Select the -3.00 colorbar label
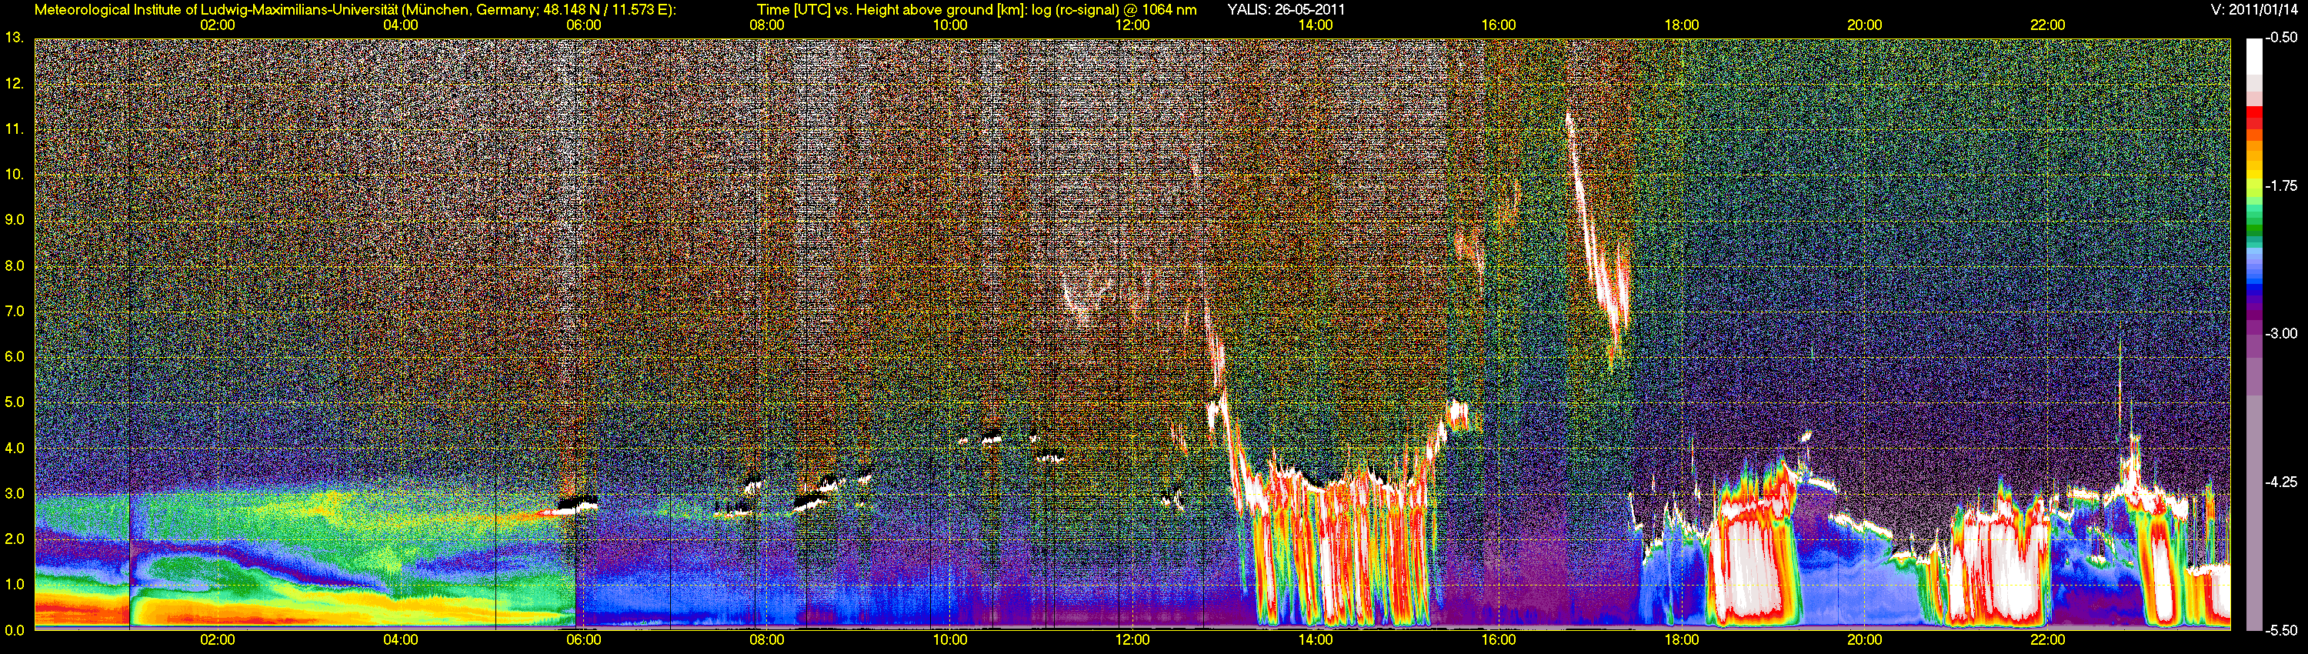2308x654 pixels. [x=2281, y=333]
